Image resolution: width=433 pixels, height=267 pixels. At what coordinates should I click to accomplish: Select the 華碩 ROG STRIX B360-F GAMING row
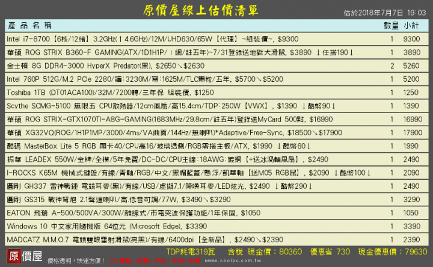(x=216, y=52)
